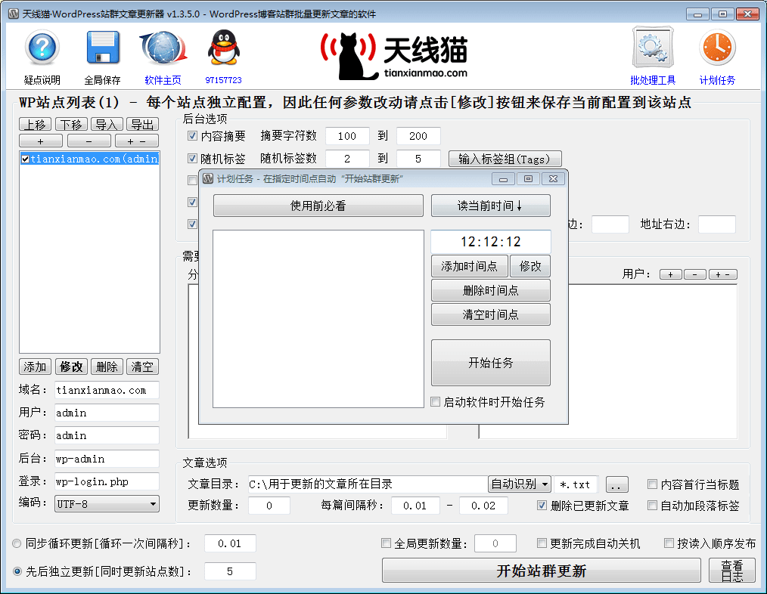Click the 输入标签组(Tags) button

[505, 159]
